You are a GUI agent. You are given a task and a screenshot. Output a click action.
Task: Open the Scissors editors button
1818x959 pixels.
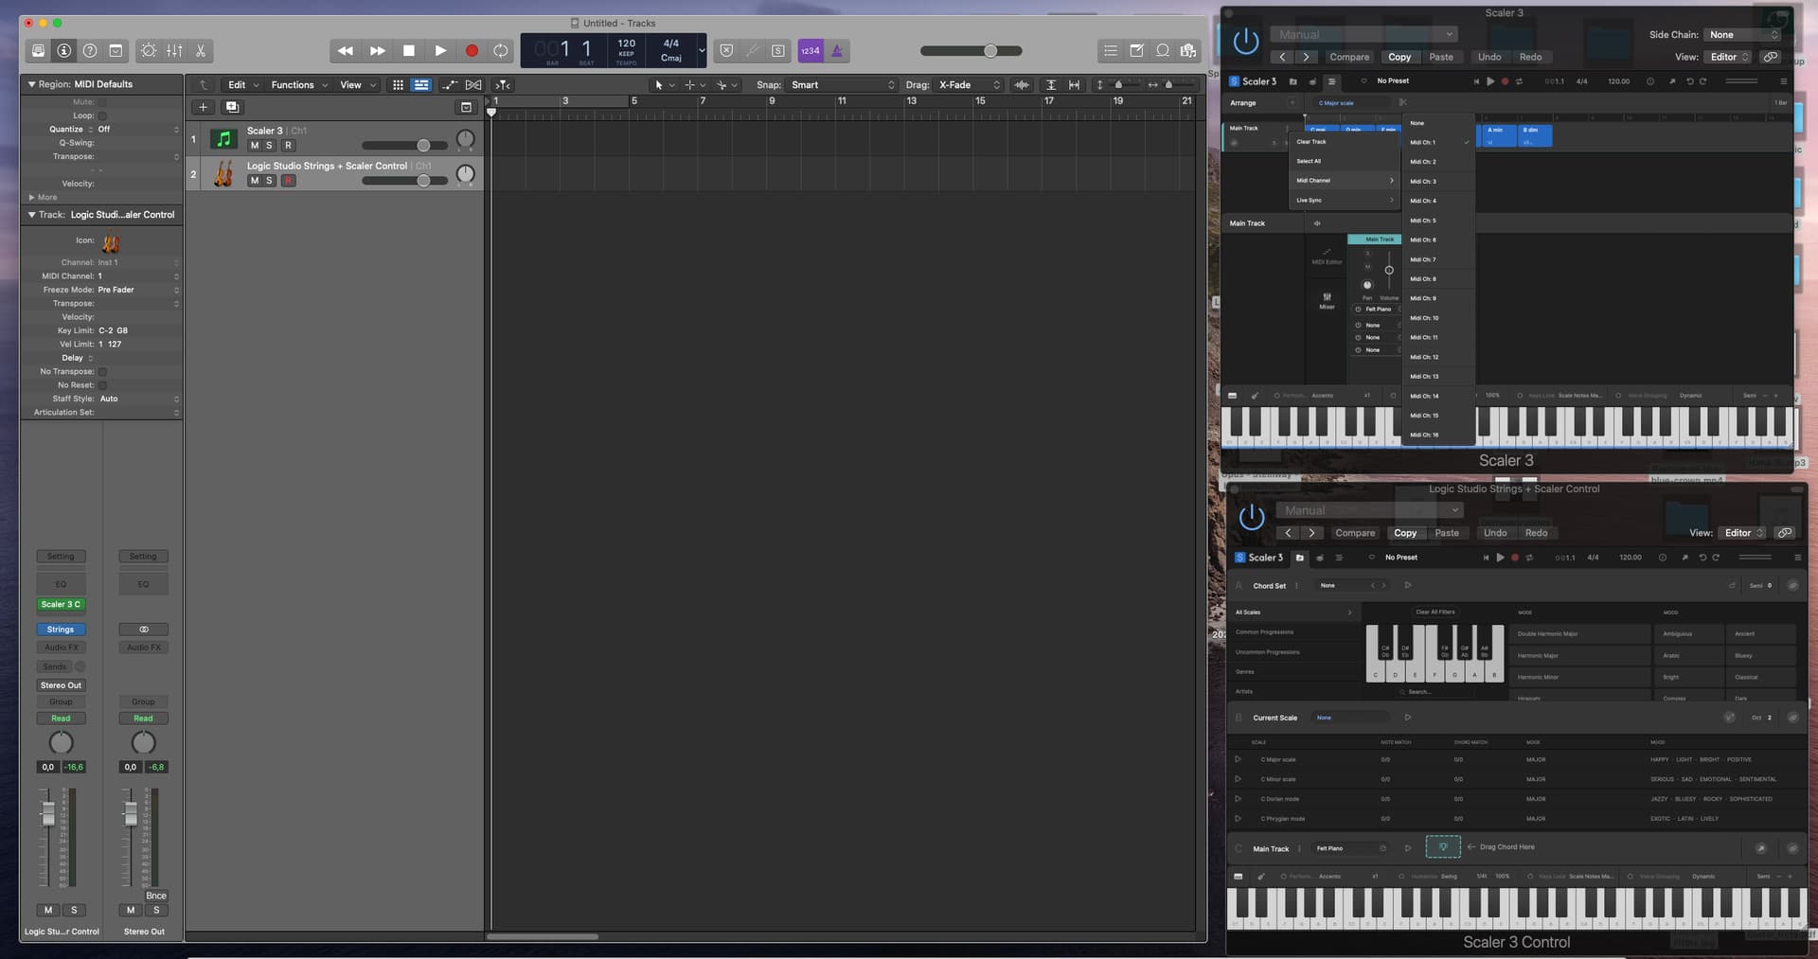201,51
